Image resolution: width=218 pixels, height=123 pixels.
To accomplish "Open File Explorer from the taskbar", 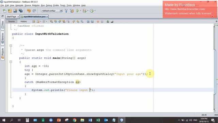I will (x=82, y=120).
